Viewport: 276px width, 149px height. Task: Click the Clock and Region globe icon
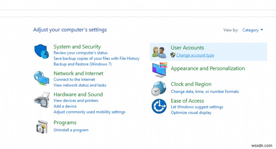coord(159,88)
